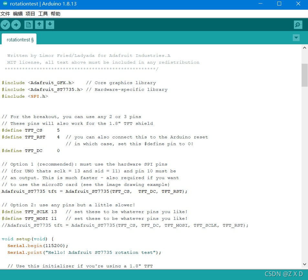The width and height of the screenshot is (308, 280).
Task: Click the '// an output. This is much faster' comment
Action: coord(90,178)
